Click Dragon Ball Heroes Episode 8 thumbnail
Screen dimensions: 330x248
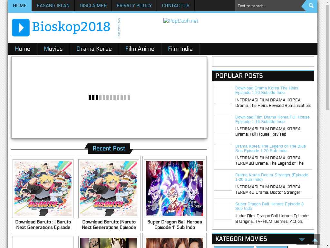[x=223, y=211]
